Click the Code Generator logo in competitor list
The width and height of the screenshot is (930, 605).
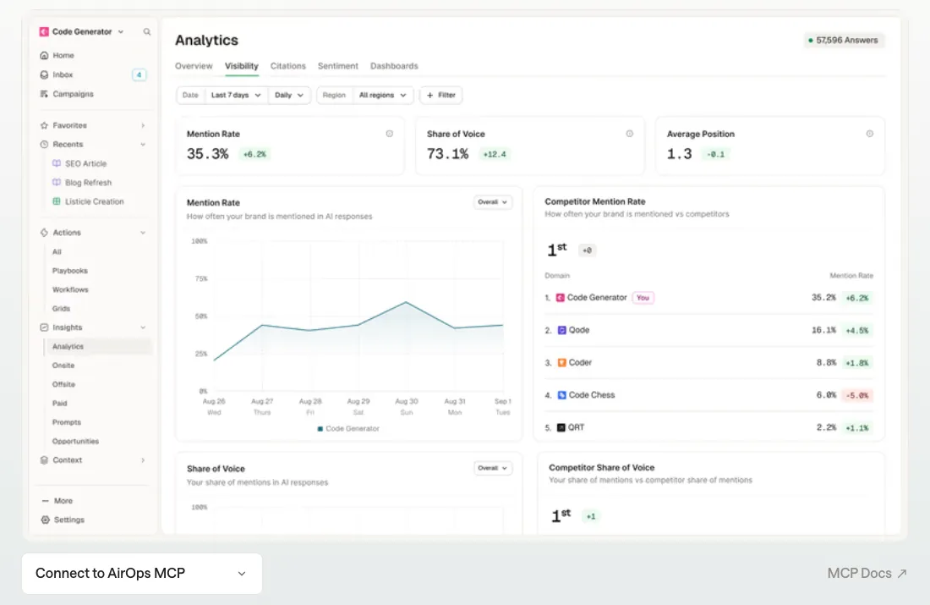click(x=560, y=298)
